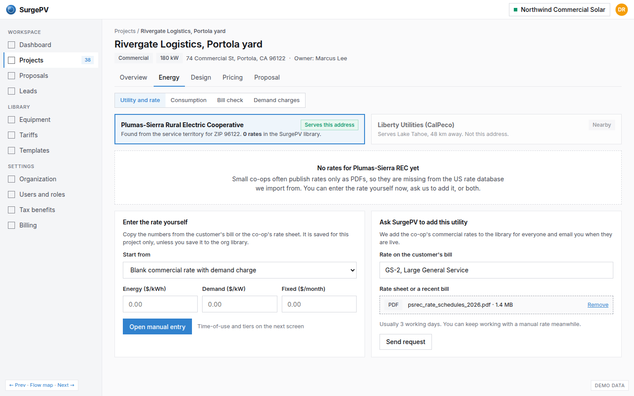
Task: Select the Liberty Utilities (CalPeco) card
Action: point(496,129)
